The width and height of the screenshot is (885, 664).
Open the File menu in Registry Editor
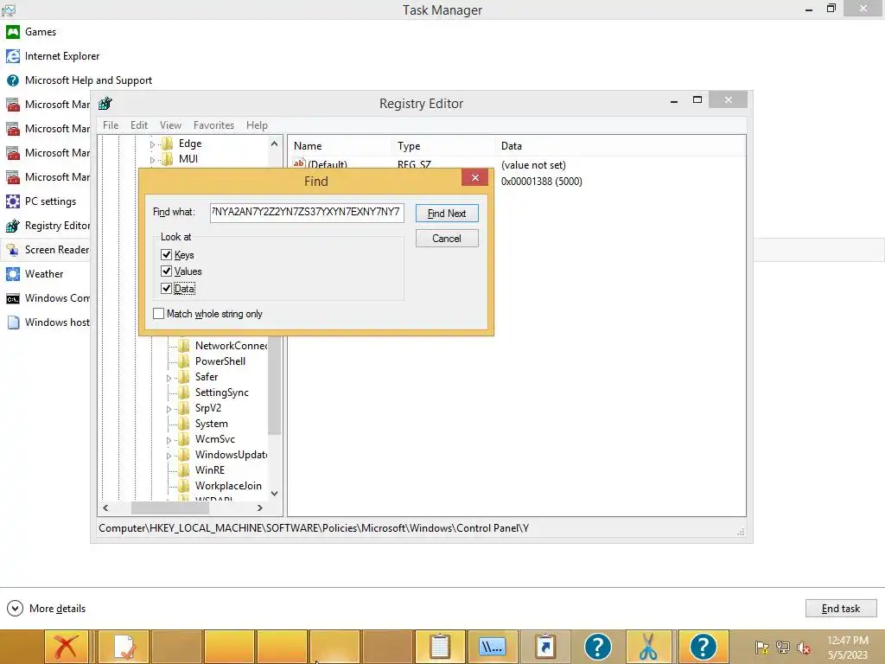tap(111, 125)
